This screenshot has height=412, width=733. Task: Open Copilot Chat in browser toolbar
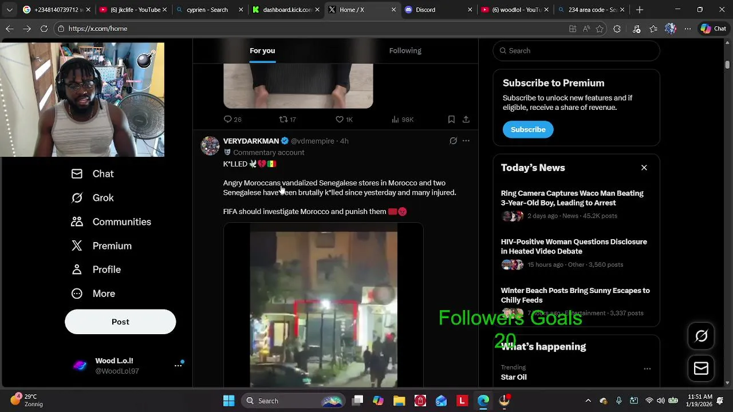click(714, 29)
